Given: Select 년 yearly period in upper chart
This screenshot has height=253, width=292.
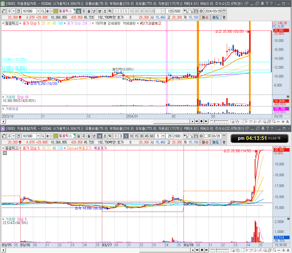Looking at the screenshot, I should click(x=94, y=11).
